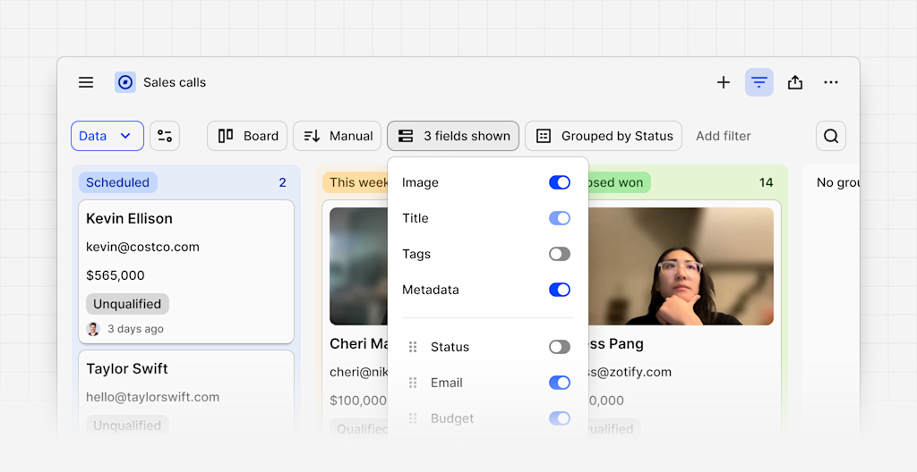Click hello@taylorswift.com email

152,397
